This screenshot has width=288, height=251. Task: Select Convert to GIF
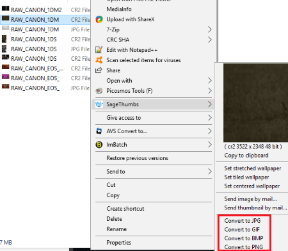click(x=242, y=229)
